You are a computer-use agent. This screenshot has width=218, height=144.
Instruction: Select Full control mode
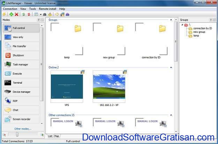pos(21,28)
